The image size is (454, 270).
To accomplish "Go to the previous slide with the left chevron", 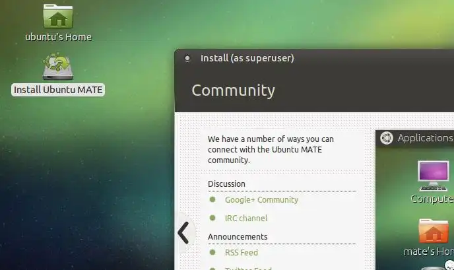I will click(183, 232).
